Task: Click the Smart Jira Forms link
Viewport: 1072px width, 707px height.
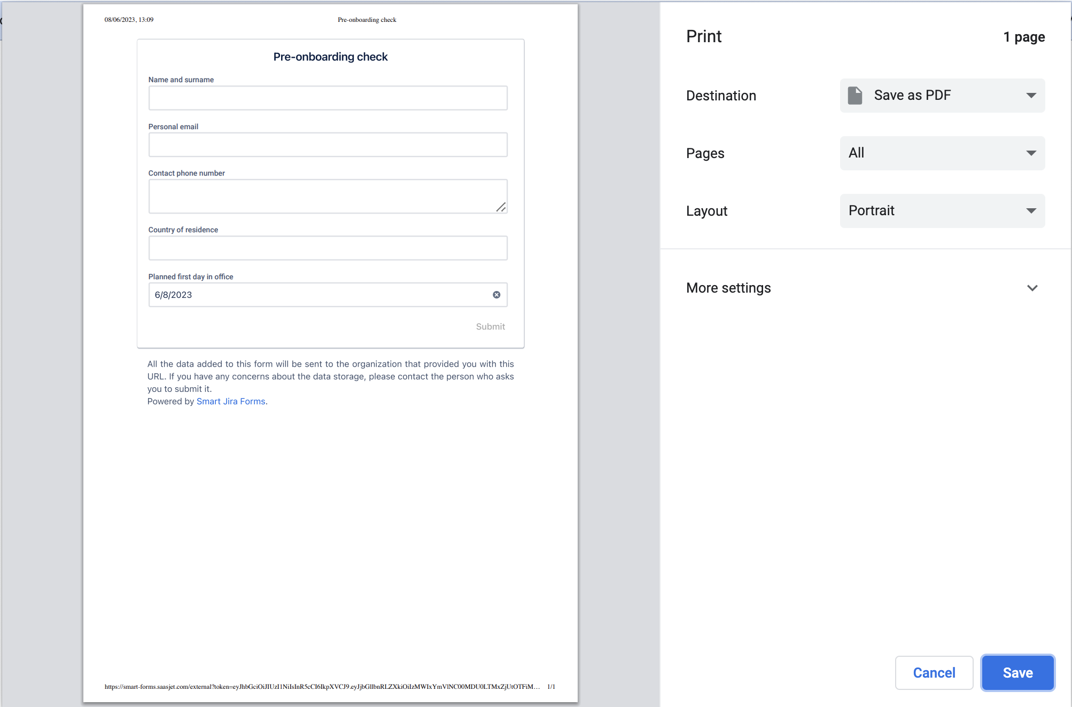Action: [x=231, y=401]
